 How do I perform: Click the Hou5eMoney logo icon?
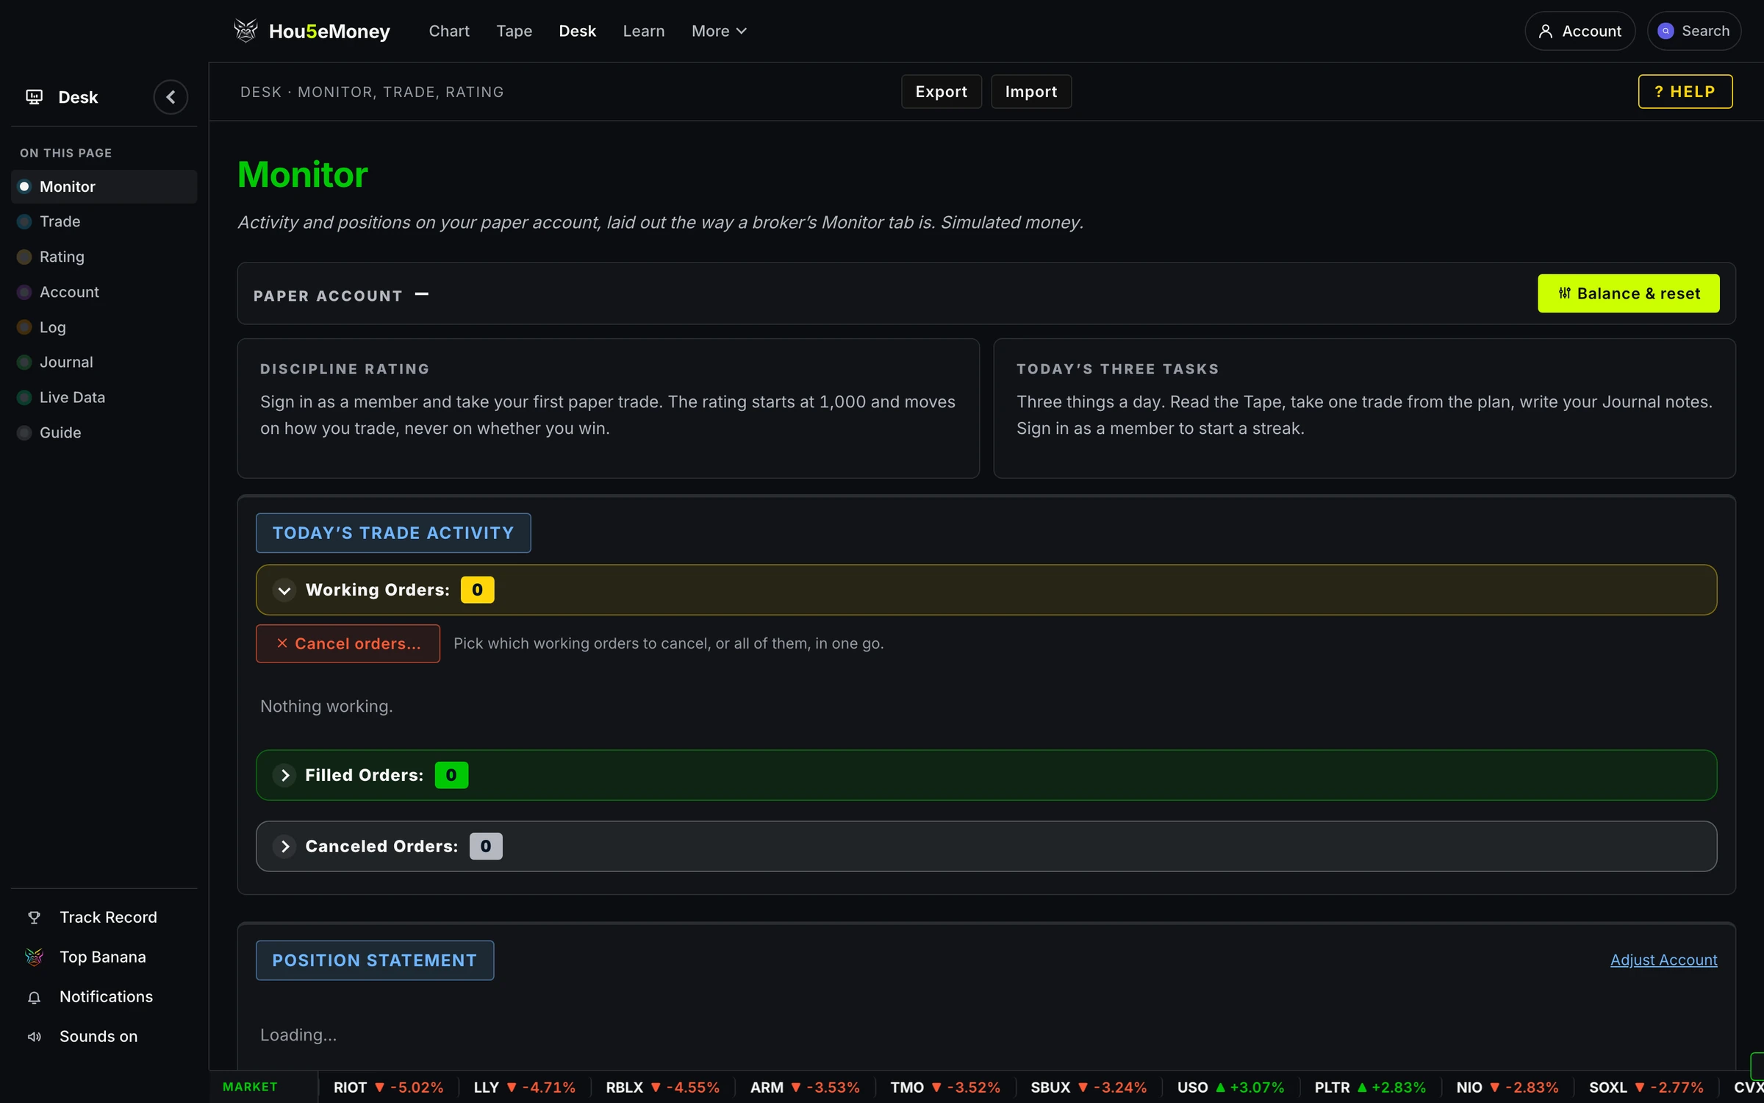coord(245,30)
